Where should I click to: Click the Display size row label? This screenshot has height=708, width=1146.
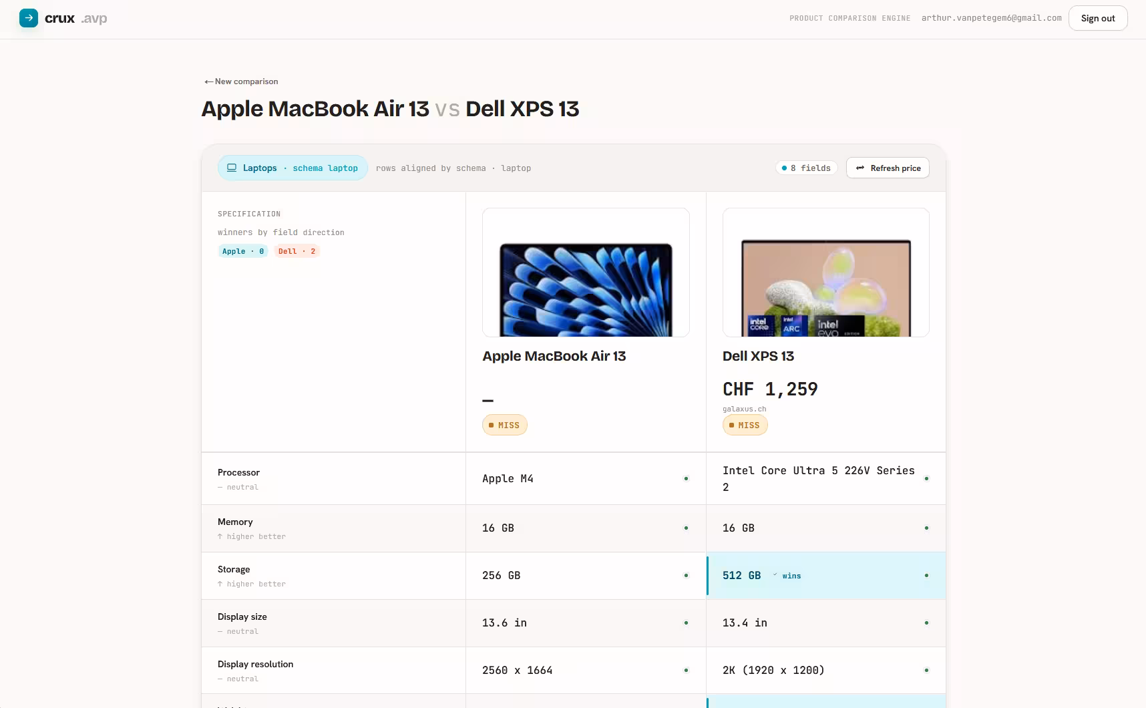tap(242, 616)
